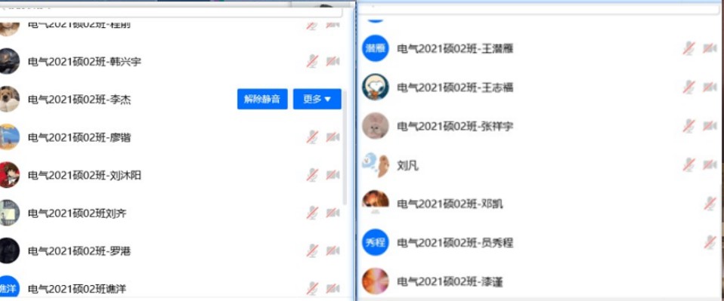This screenshot has height=301, width=724.
Task: Click muted microphone icon beside 廖锴
Action: (313, 137)
